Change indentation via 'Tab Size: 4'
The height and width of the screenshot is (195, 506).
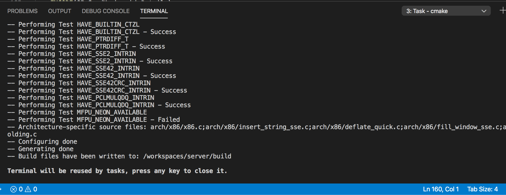[482, 189]
